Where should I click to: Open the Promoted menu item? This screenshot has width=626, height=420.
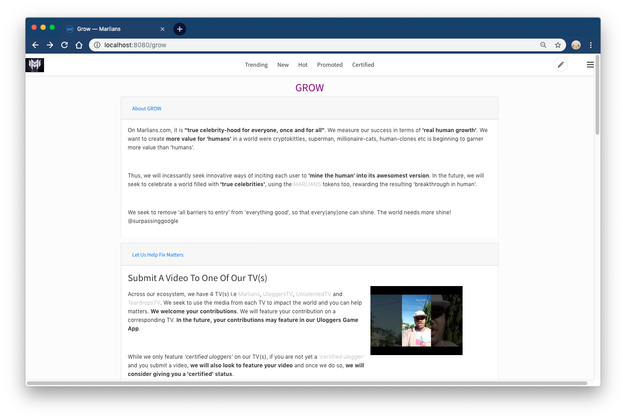330,65
